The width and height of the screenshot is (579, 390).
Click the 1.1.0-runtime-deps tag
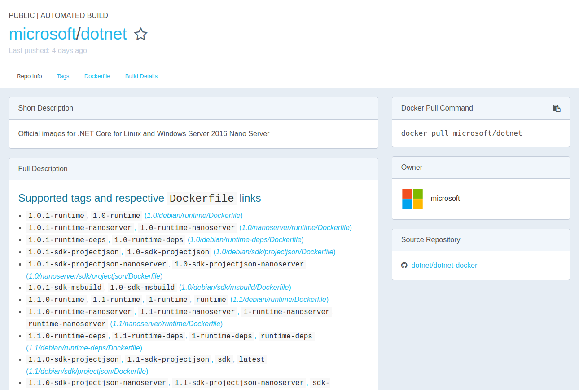(x=67, y=336)
